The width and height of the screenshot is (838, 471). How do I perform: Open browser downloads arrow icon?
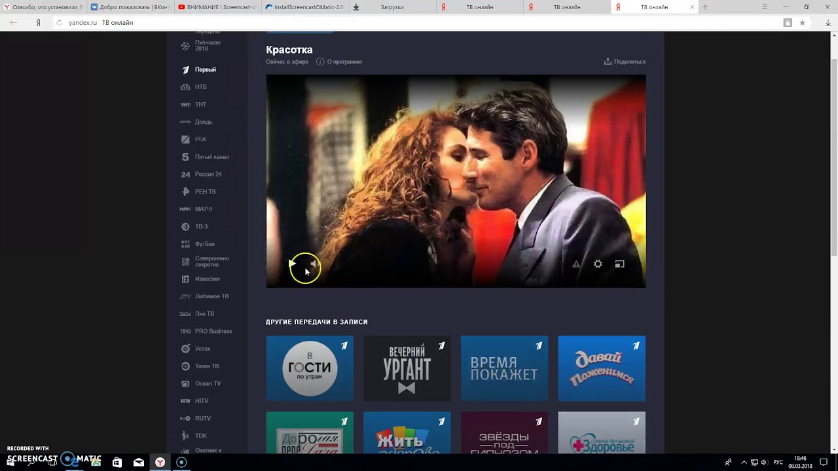click(828, 22)
